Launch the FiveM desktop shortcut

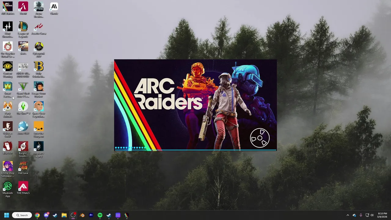(x=23, y=8)
